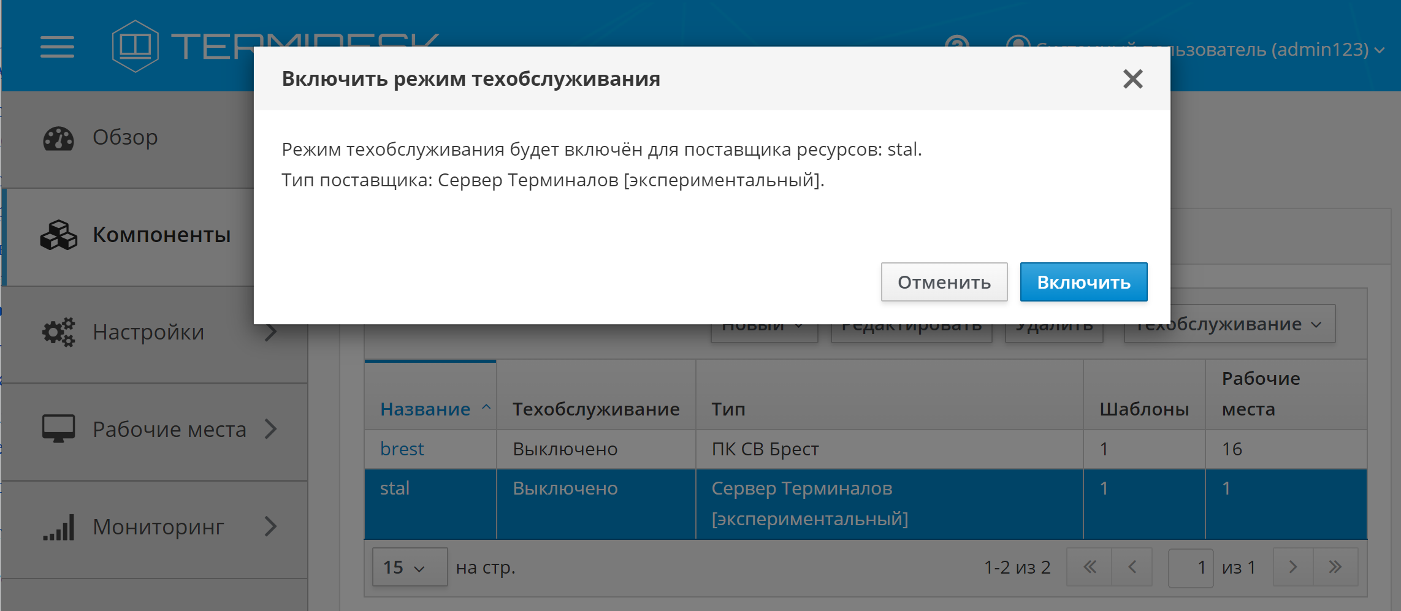Click the page number input field

pyautogui.click(x=1190, y=567)
